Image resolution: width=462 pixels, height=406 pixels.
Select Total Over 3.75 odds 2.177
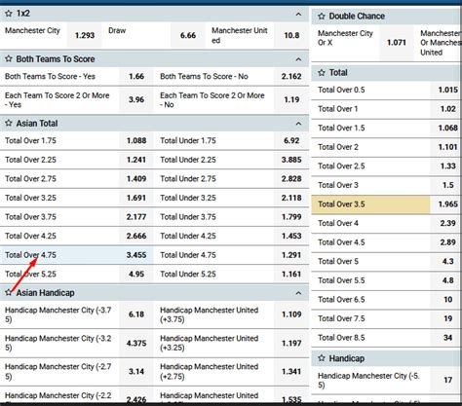pyautogui.click(x=136, y=217)
